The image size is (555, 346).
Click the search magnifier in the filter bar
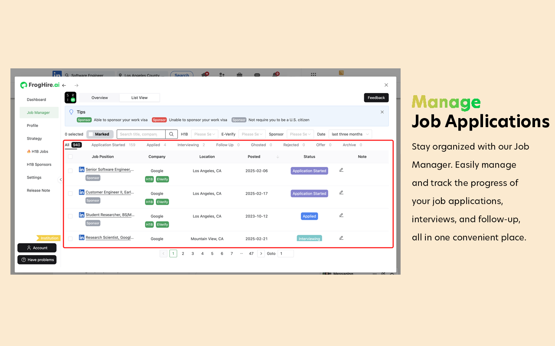pyautogui.click(x=171, y=134)
